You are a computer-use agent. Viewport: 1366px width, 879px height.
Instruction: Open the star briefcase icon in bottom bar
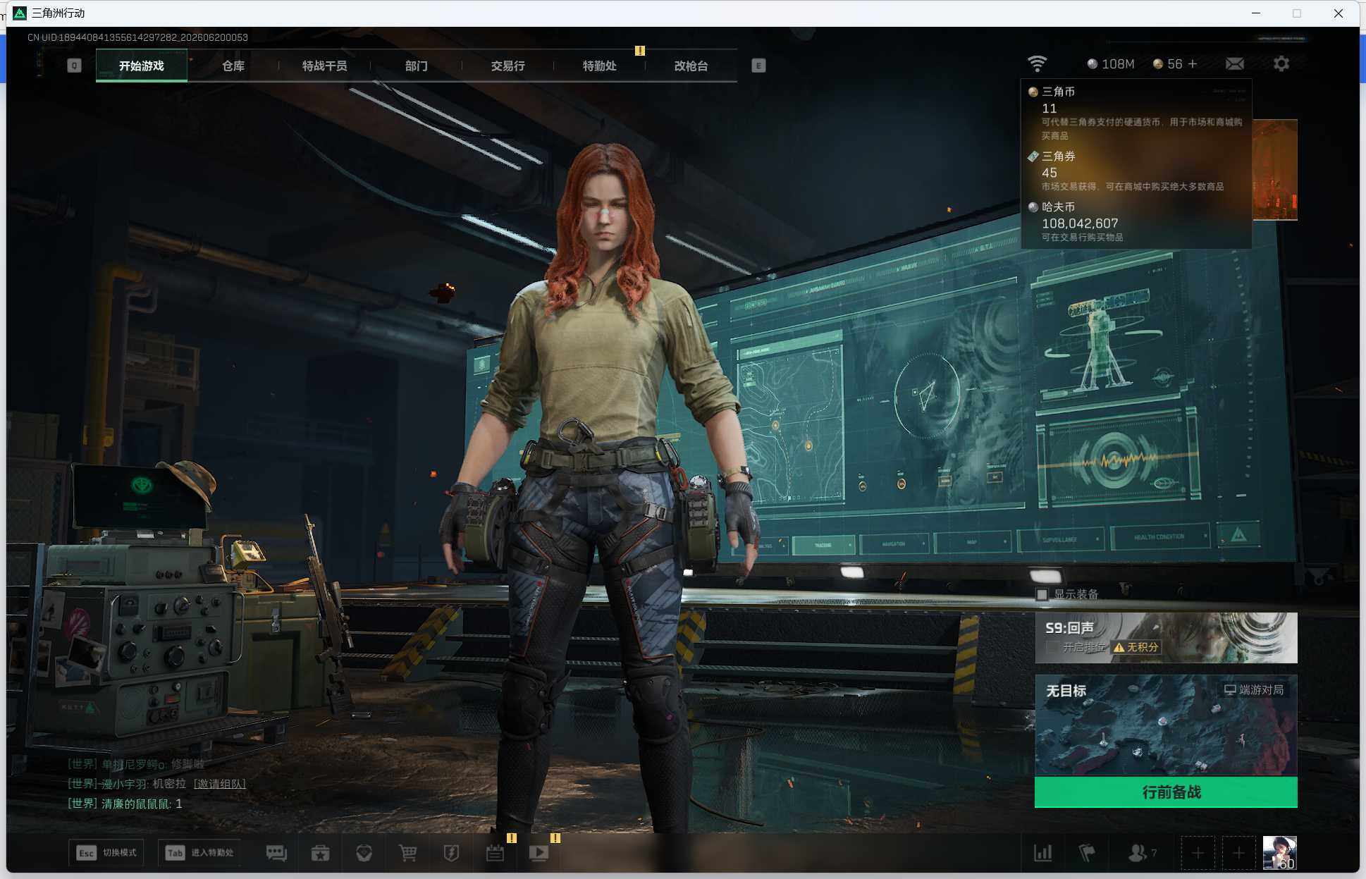tap(320, 853)
